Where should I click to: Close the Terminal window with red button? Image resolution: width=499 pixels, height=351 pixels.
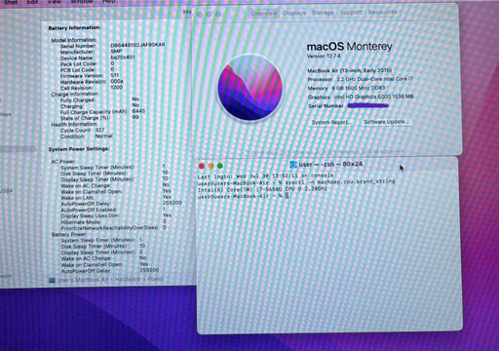pyautogui.click(x=202, y=166)
